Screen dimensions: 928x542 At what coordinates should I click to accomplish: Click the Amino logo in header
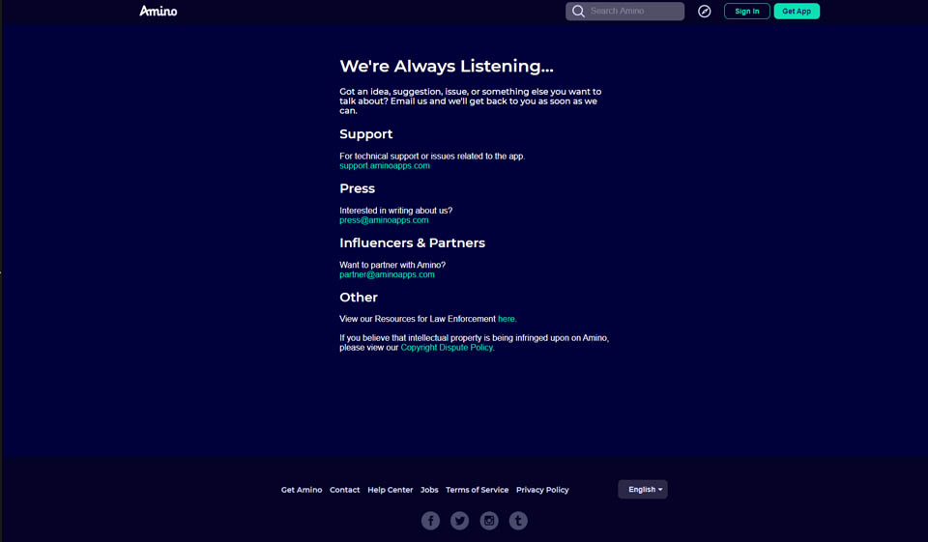point(158,12)
